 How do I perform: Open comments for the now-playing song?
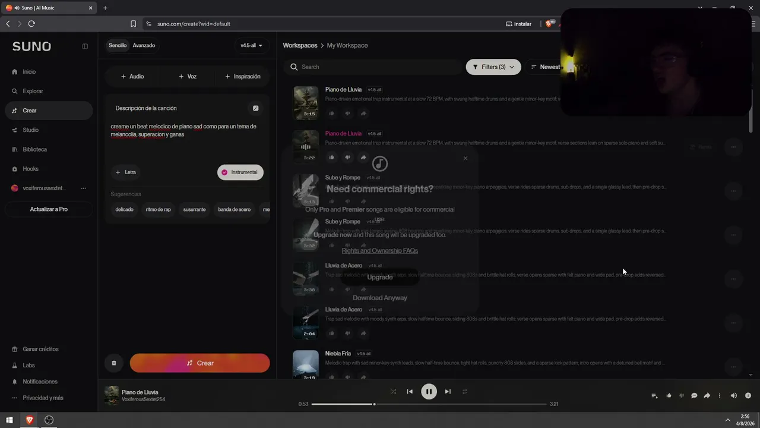coord(694,396)
